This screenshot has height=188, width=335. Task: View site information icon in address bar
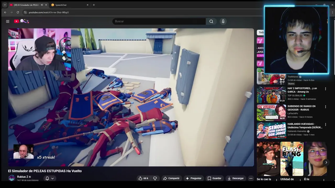pos(25,12)
